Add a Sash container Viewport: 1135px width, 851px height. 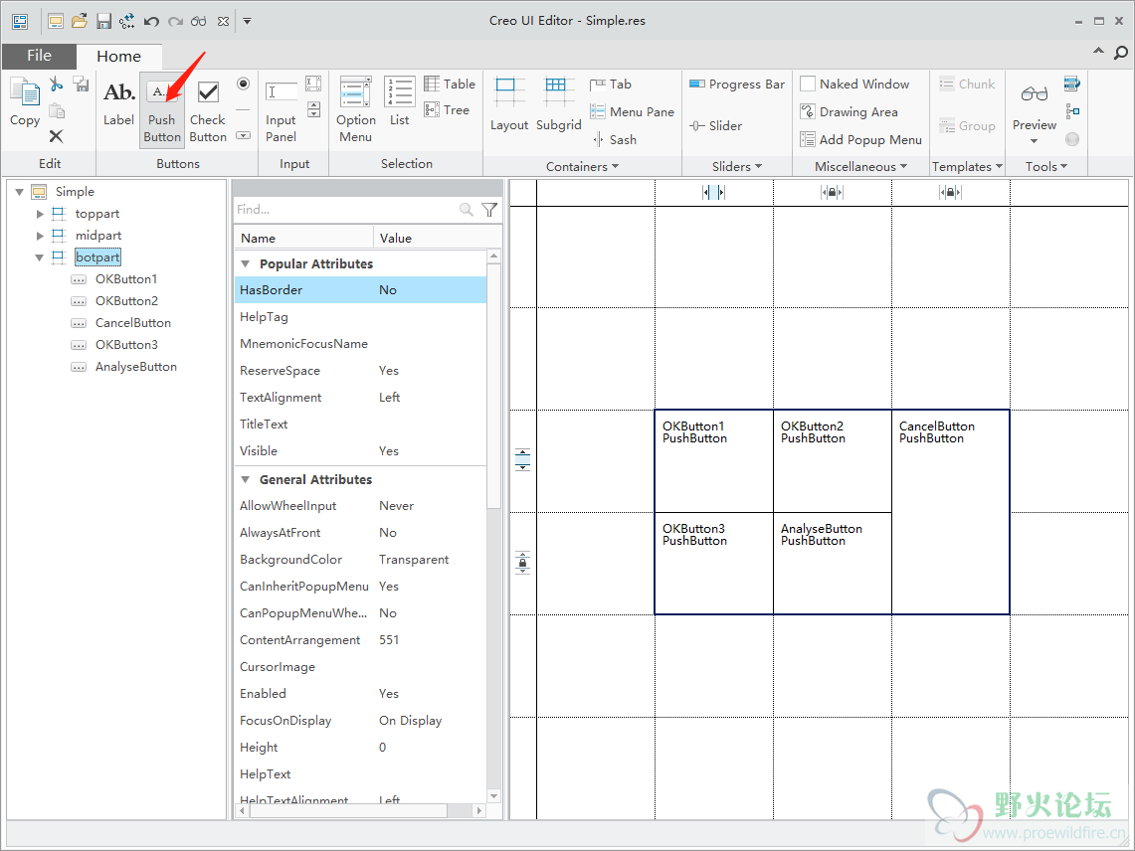point(614,139)
